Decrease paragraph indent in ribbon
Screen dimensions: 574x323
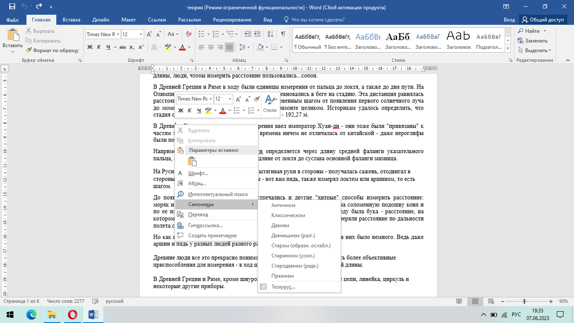click(x=248, y=34)
